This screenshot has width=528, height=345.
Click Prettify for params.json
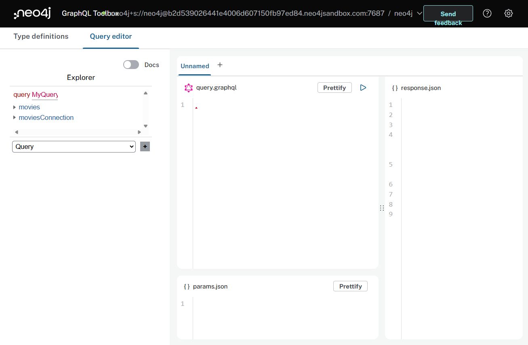(x=350, y=286)
